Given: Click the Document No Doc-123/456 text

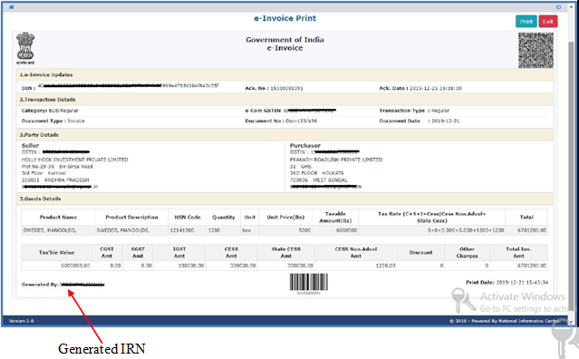Looking at the screenshot, I should (281, 121).
